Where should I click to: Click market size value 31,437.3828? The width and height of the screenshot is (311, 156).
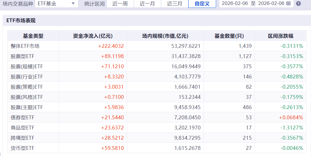pyautogui.click(x=186, y=56)
